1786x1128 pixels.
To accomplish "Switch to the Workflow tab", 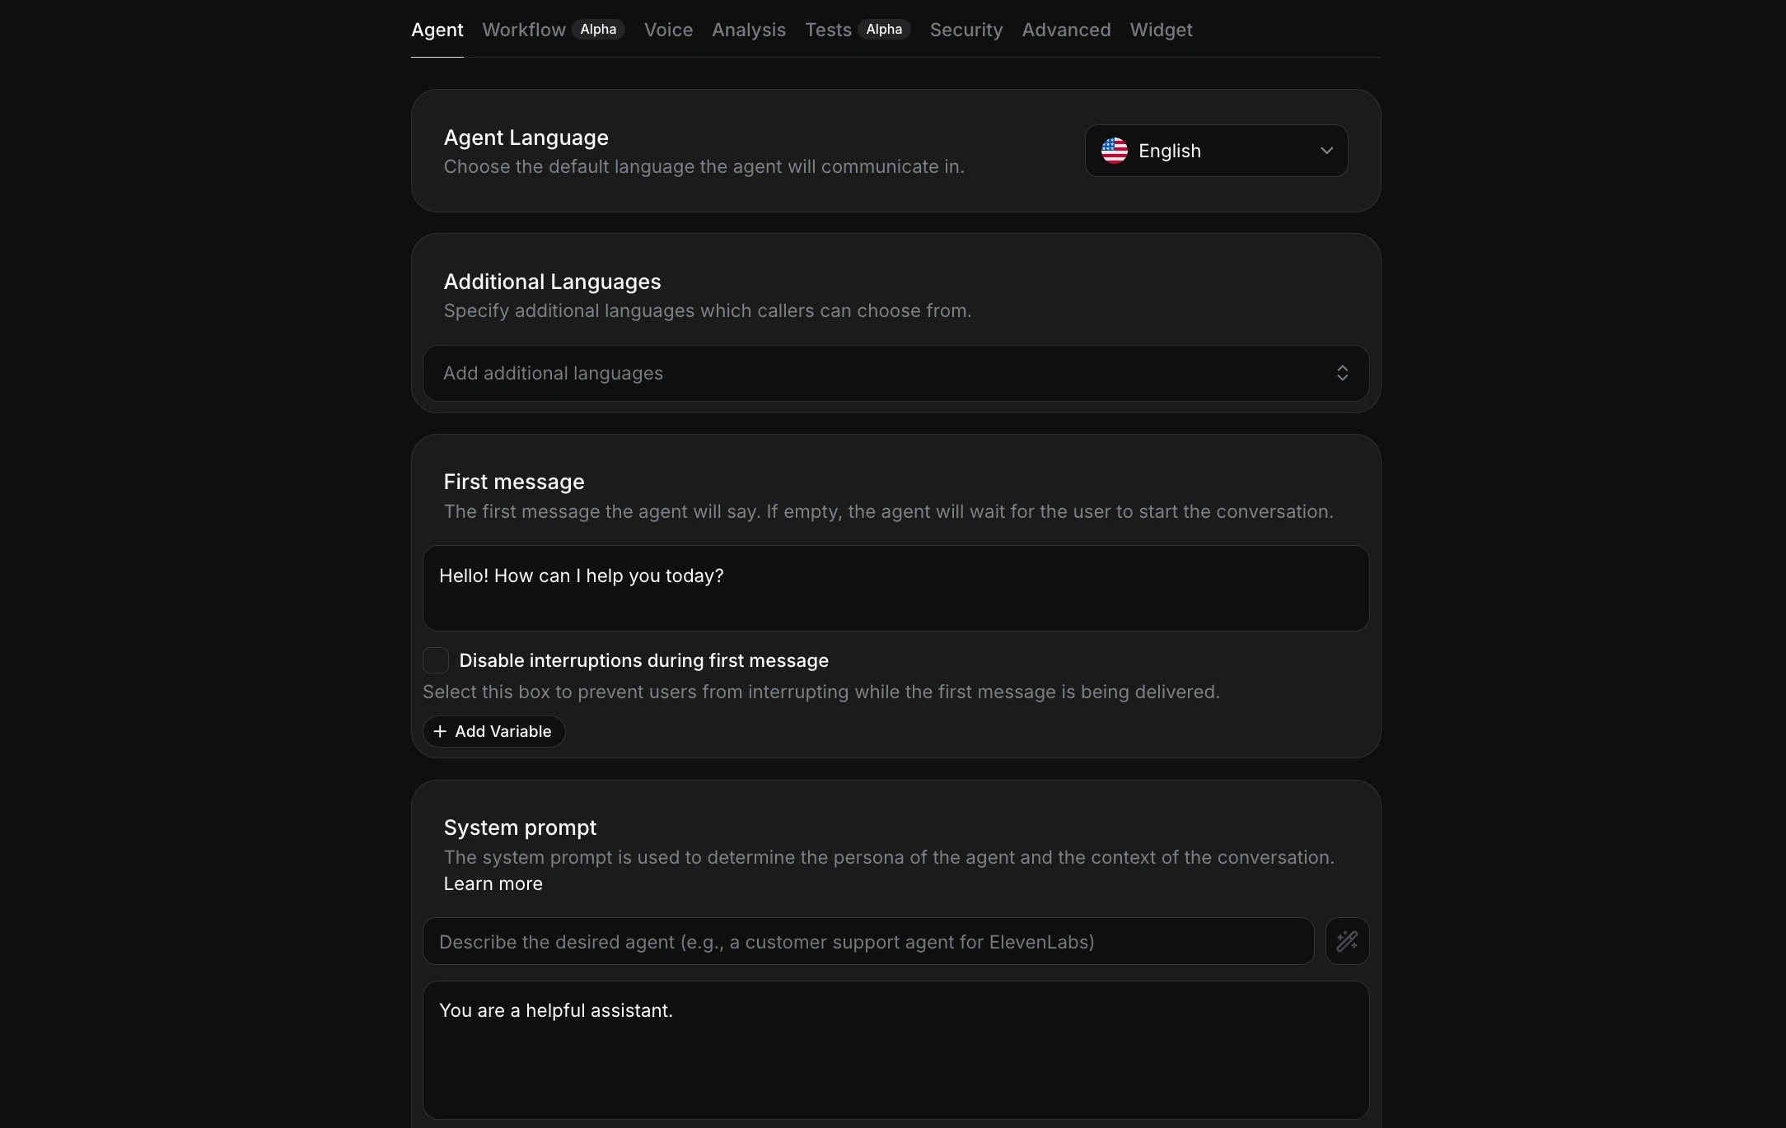I will (523, 30).
